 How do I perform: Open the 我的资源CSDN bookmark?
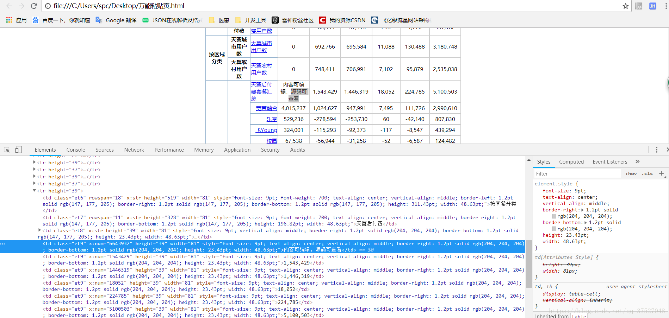pos(342,20)
